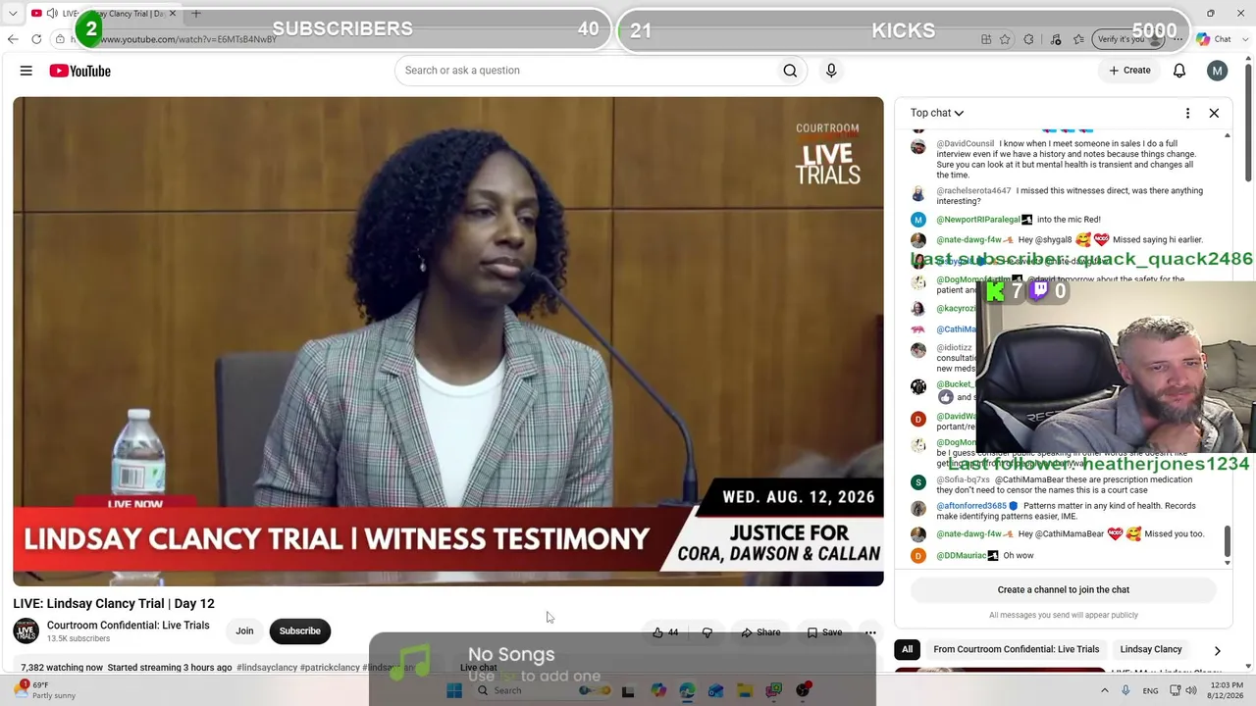Open @rachelserota4647's chat username
This screenshot has height=706, width=1256.
(973, 191)
